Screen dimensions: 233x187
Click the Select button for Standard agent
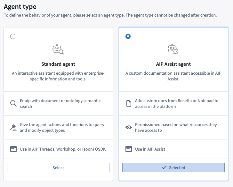(x=58, y=168)
